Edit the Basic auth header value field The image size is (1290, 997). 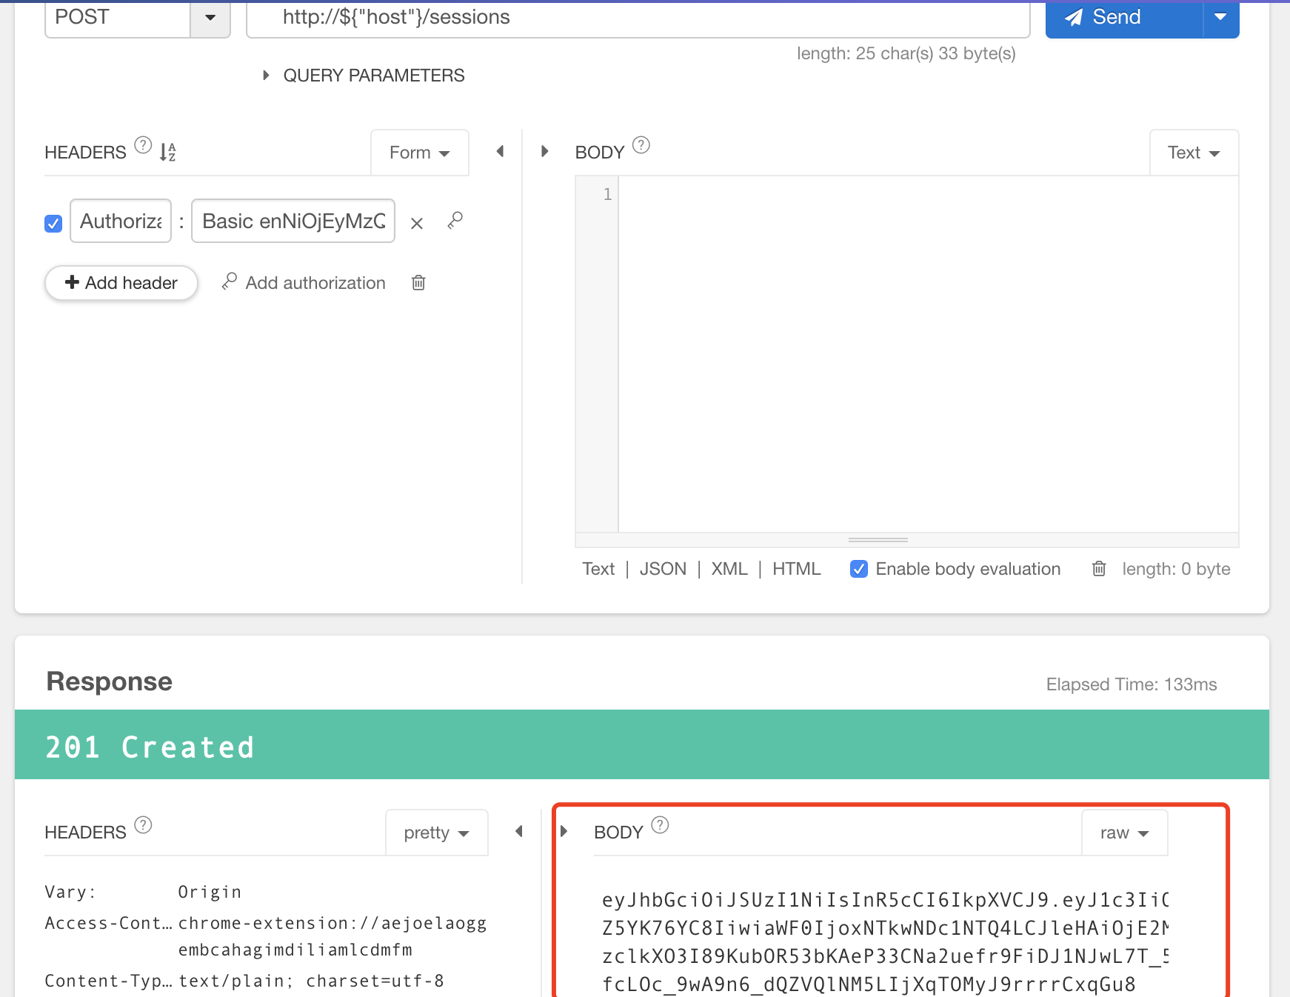[293, 221]
